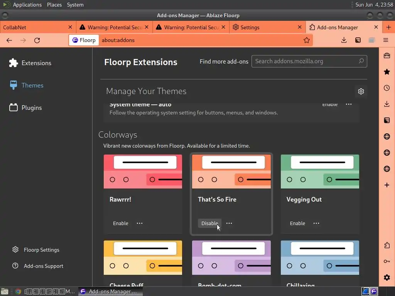Click the clock showing Sun Jun 4

pyautogui.click(x=374, y=5)
